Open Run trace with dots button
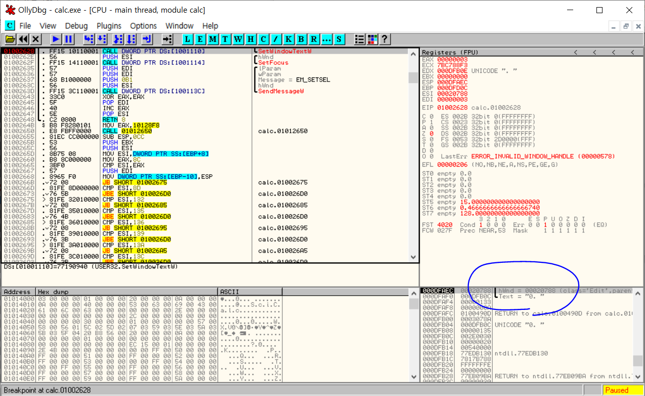 (327, 39)
